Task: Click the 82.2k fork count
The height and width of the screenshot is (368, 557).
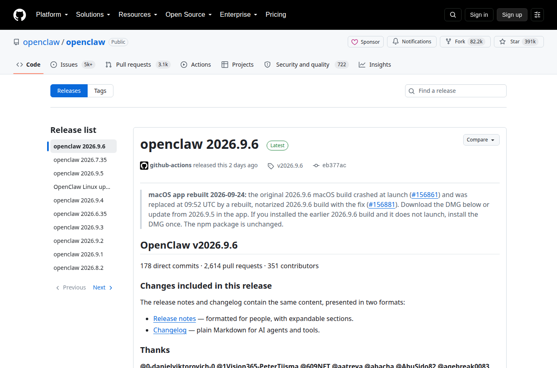Action: [476, 42]
